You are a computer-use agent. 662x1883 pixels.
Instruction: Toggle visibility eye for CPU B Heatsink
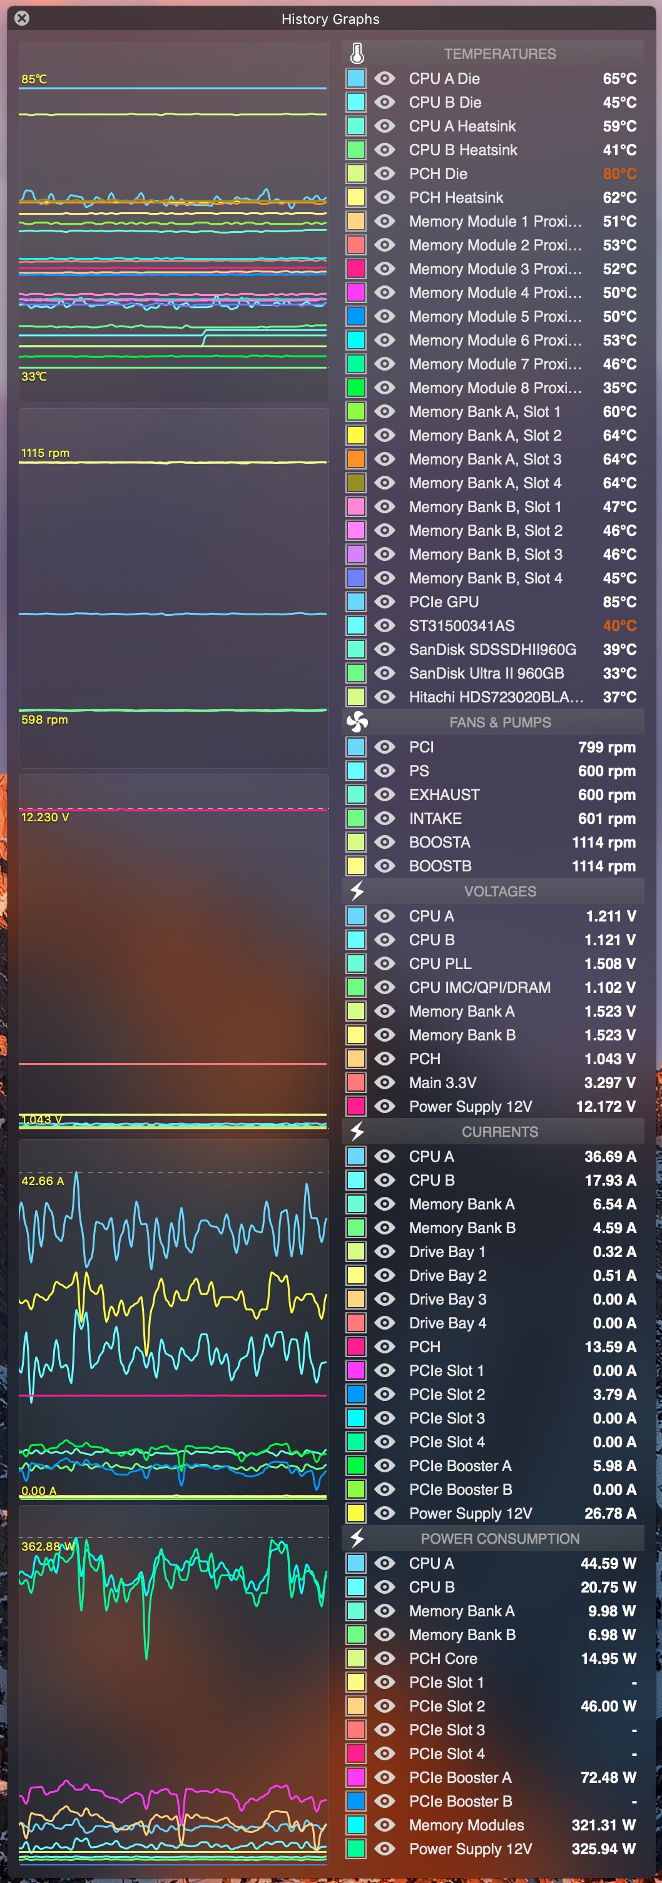[x=384, y=150]
